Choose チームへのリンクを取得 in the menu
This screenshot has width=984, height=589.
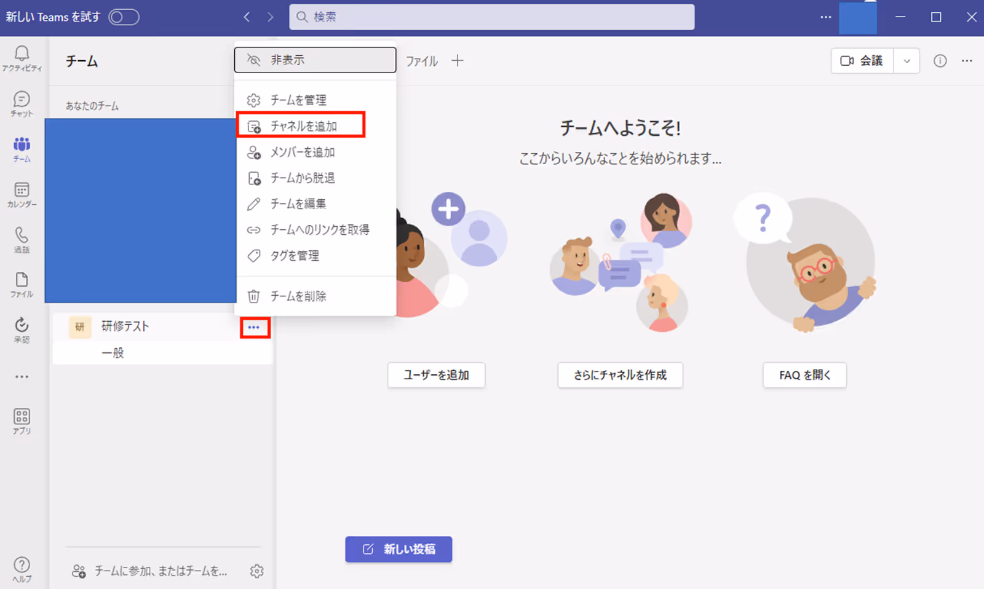click(315, 229)
